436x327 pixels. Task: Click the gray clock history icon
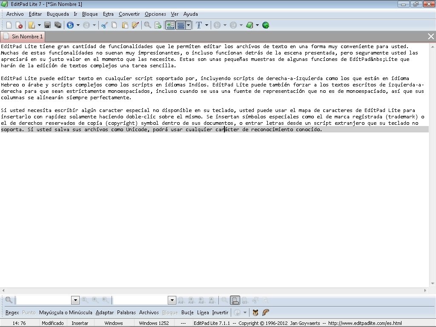point(237,313)
